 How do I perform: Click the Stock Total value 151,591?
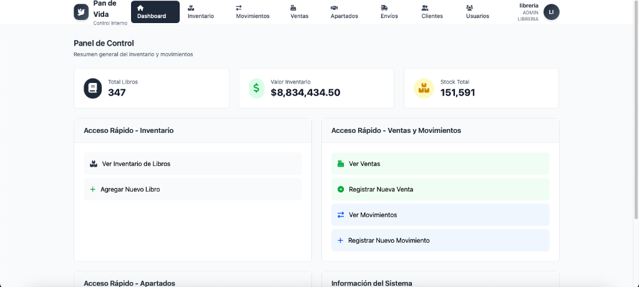457,92
